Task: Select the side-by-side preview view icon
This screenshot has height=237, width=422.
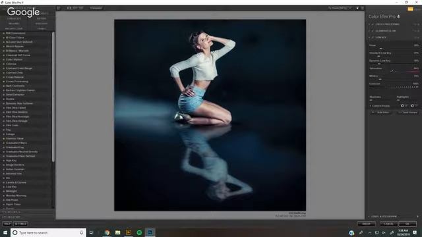Action: (81, 8)
